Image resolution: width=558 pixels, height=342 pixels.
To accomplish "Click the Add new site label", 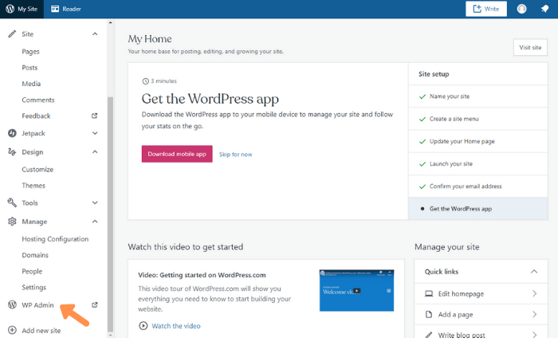I will point(41,331).
